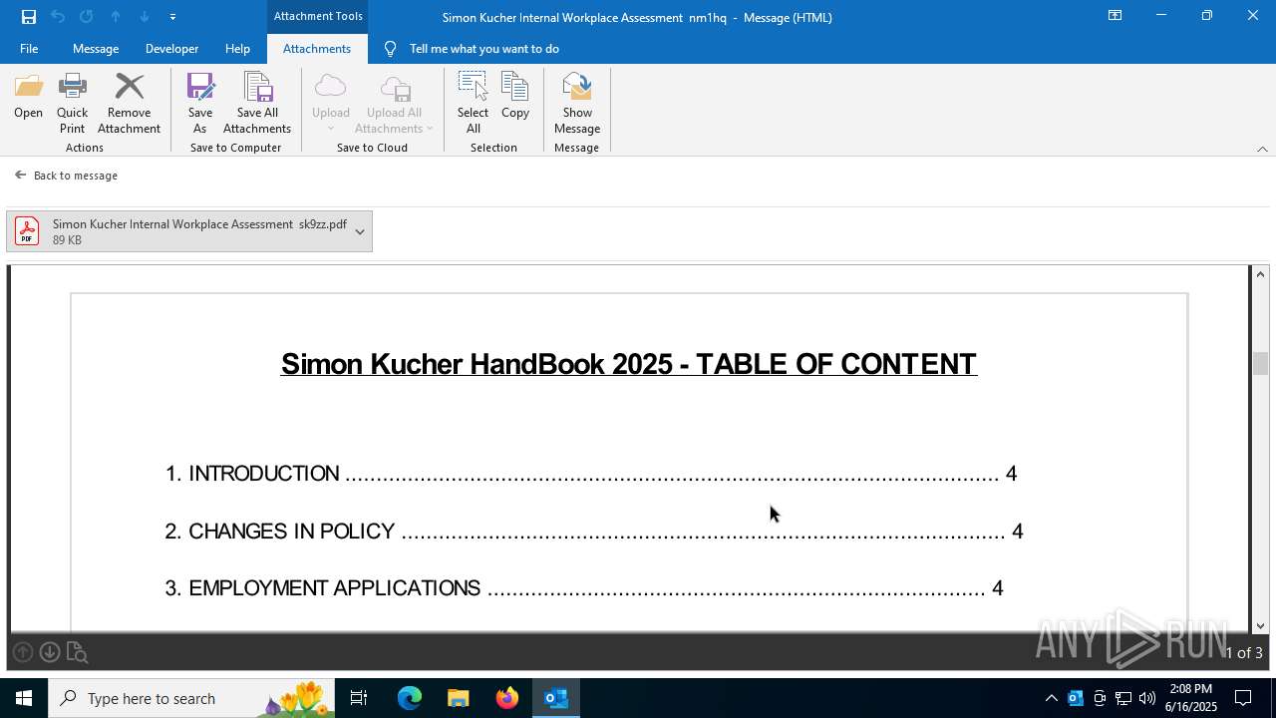This screenshot has width=1276, height=718.
Task: Open File Explorer from the taskbar
Action: tap(459, 698)
